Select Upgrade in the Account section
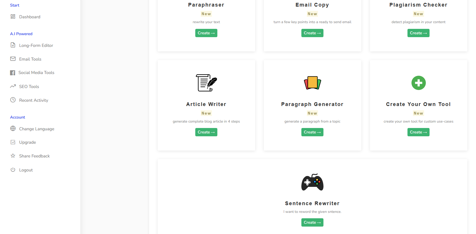Image resolution: width=476 pixels, height=234 pixels. coord(28,142)
